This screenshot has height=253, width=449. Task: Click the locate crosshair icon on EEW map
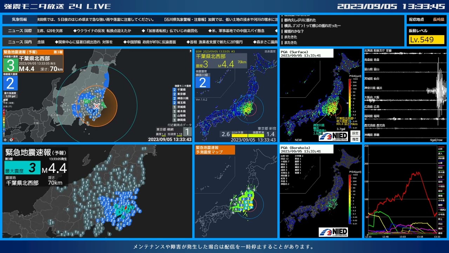pos(5,140)
